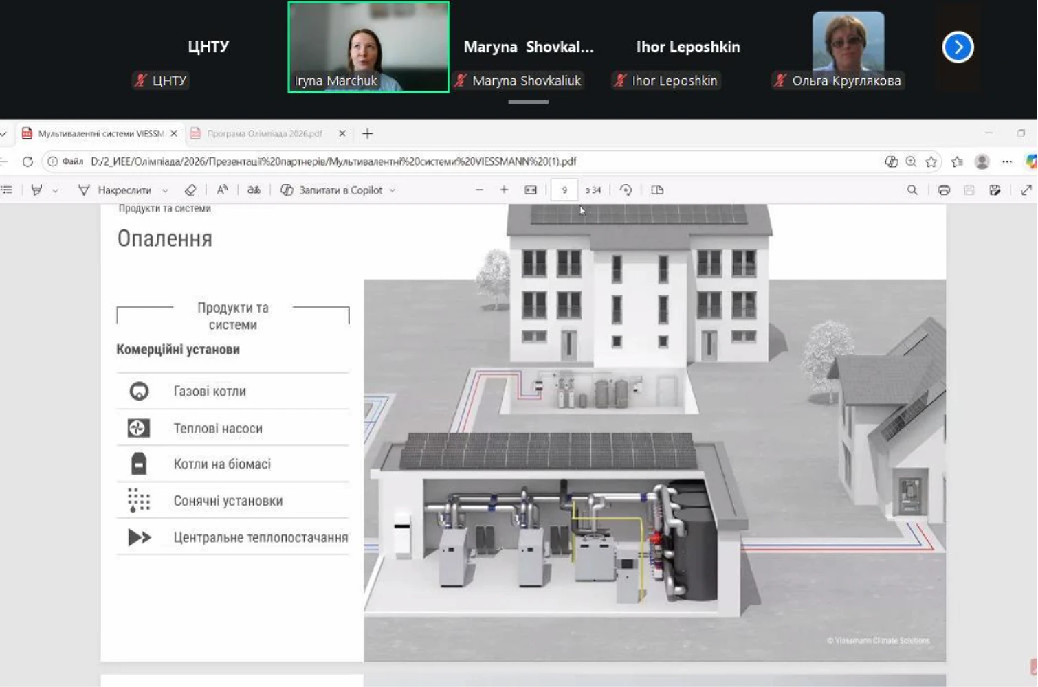This screenshot has width=1038, height=687.
Task: Show more Zoom participants with next arrow
Action: 958,47
